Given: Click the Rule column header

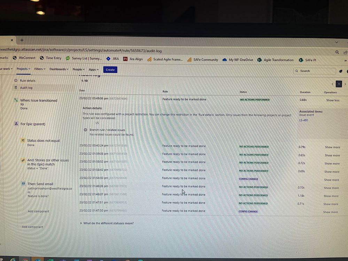Looking at the screenshot, I should click(x=165, y=91).
